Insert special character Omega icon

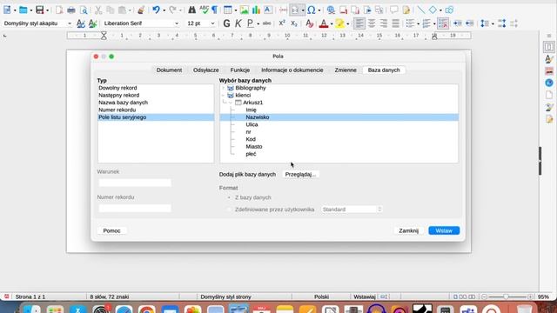click(x=312, y=10)
